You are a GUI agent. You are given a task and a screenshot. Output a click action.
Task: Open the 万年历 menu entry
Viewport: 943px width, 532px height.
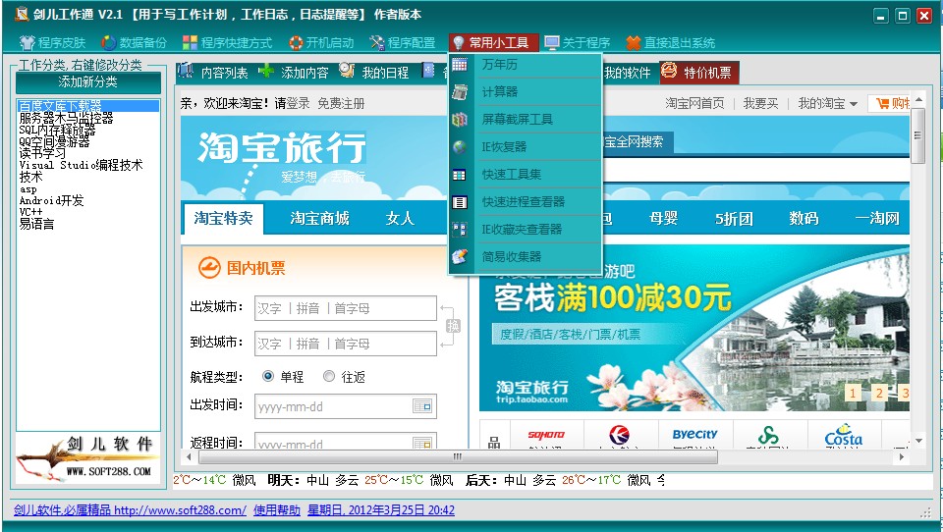click(526, 65)
